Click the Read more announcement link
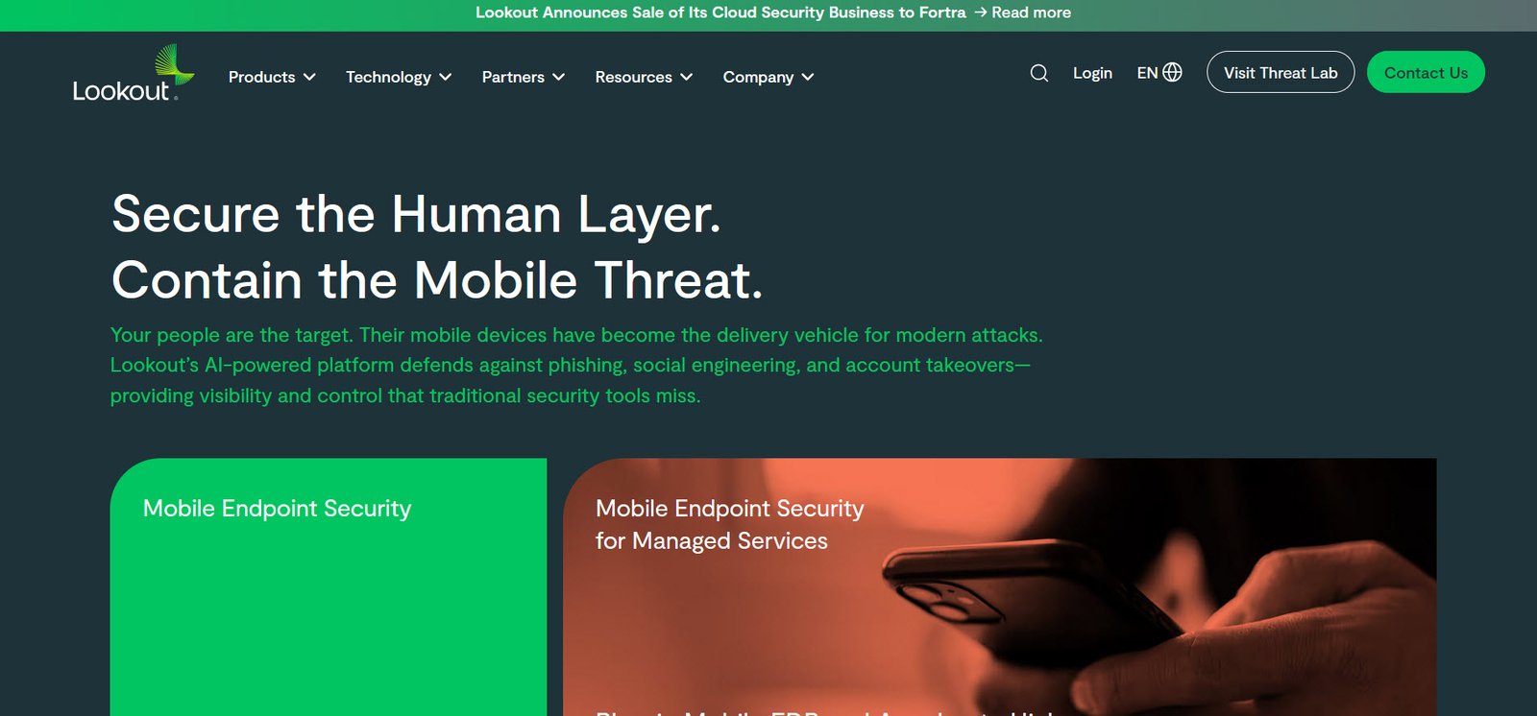This screenshot has width=1537, height=716. (1031, 12)
